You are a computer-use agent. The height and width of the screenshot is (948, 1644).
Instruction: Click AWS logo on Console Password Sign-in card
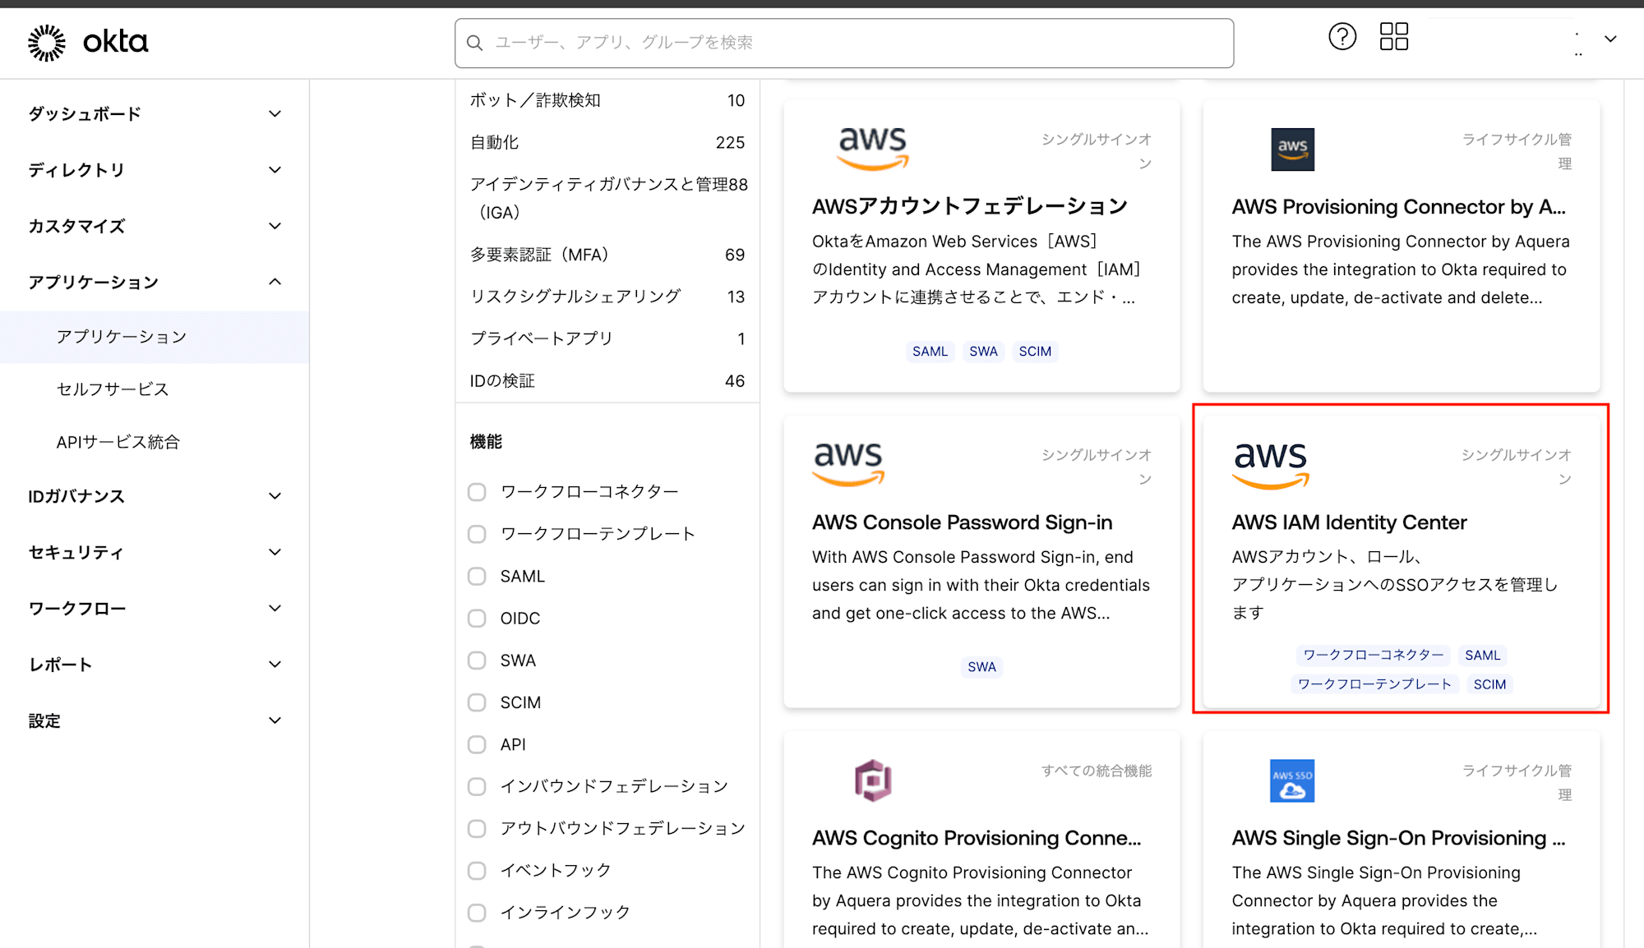[848, 464]
